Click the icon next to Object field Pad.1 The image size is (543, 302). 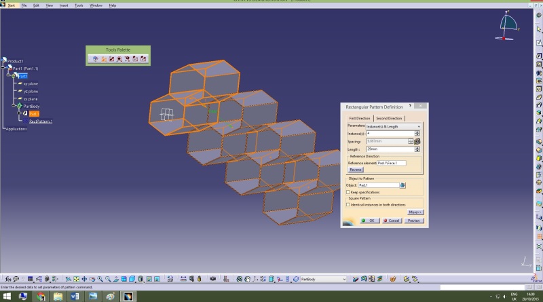pos(402,185)
